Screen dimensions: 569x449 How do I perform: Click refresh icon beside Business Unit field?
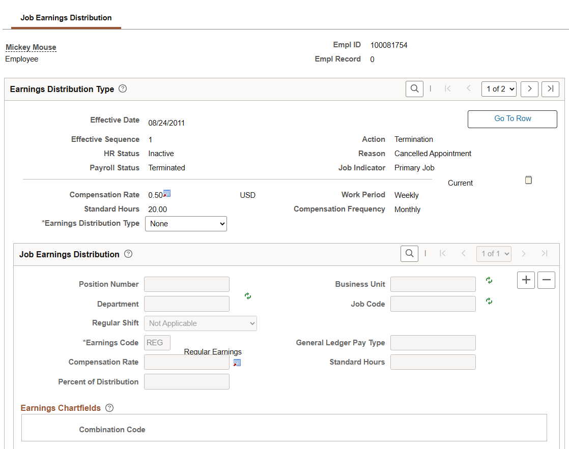pyautogui.click(x=489, y=280)
